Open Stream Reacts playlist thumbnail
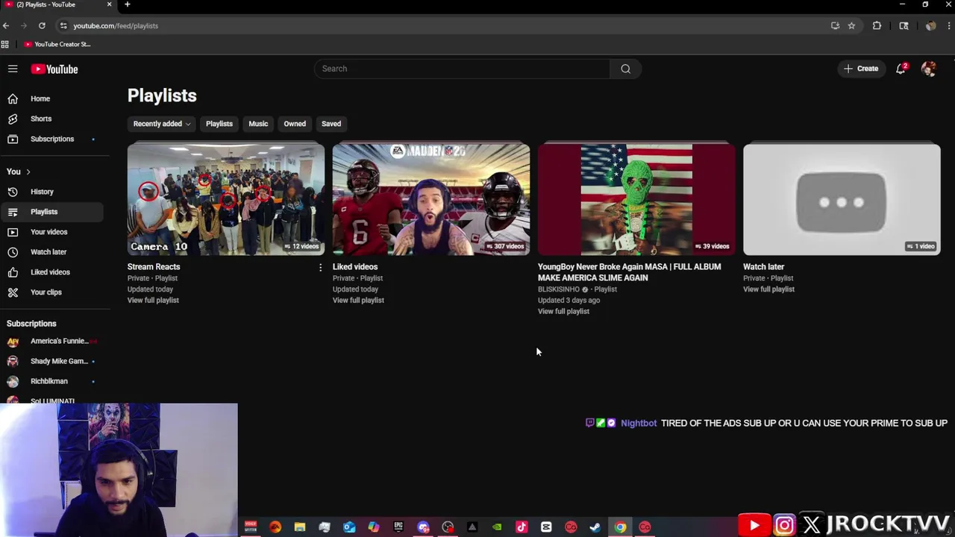This screenshot has height=537, width=955. pyautogui.click(x=226, y=199)
